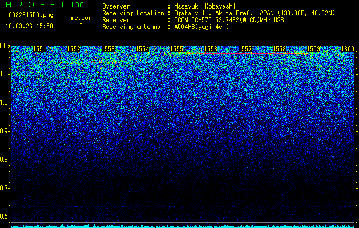Select the 1600 time marker label

coord(348,49)
